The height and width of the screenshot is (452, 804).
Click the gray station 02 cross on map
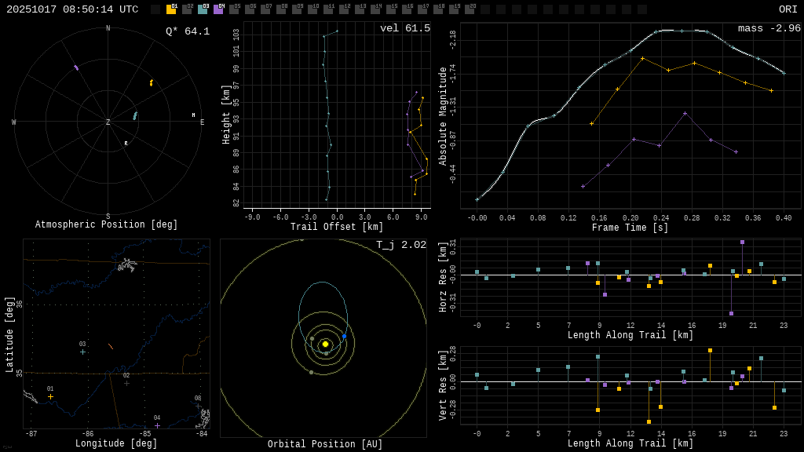[126, 383]
